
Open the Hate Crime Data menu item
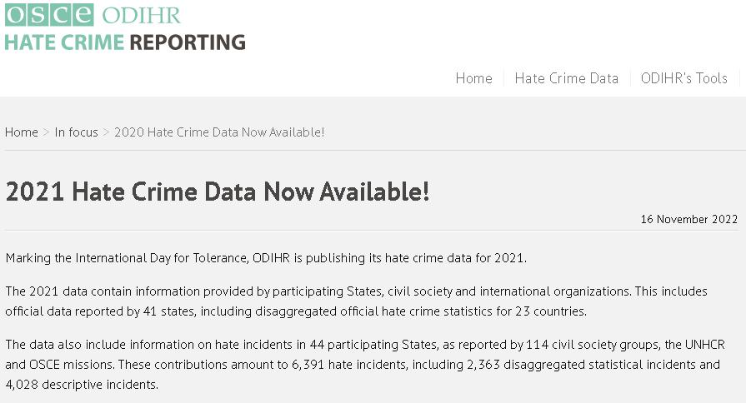click(x=567, y=78)
